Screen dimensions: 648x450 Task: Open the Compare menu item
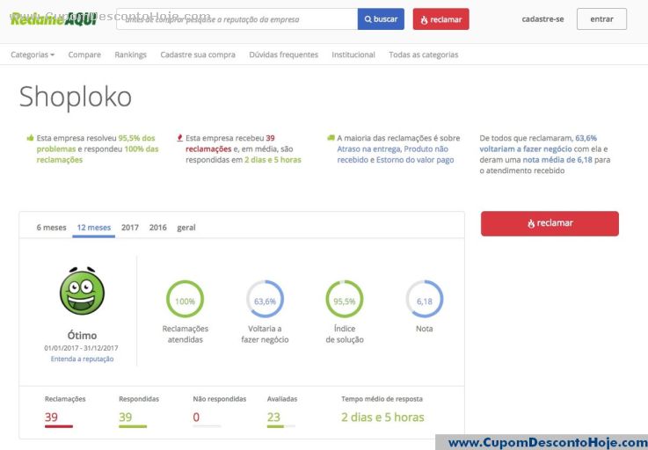84,54
